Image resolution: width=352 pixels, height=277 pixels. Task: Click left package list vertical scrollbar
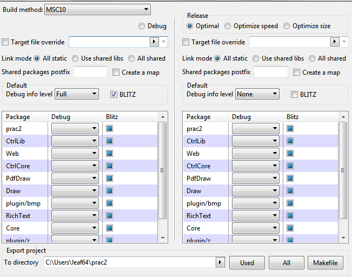click(x=162, y=170)
